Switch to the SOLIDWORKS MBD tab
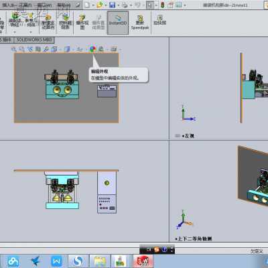Image resolution: width=268 pixels, height=268 pixels. coord(34,40)
